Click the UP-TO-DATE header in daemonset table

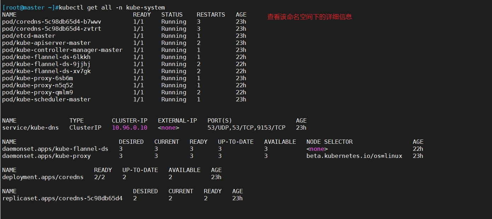[x=236, y=142]
